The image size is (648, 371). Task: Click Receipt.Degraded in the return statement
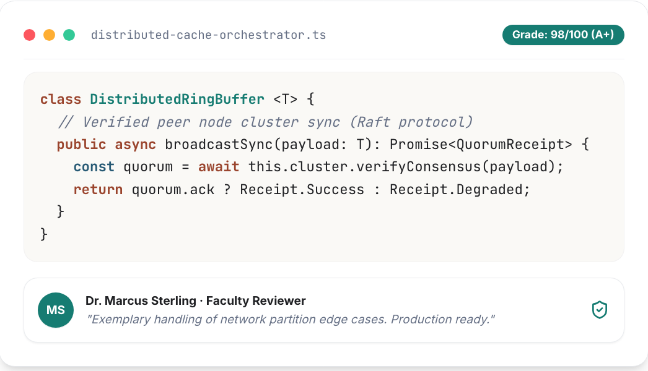pyautogui.click(x=457, y=189)
